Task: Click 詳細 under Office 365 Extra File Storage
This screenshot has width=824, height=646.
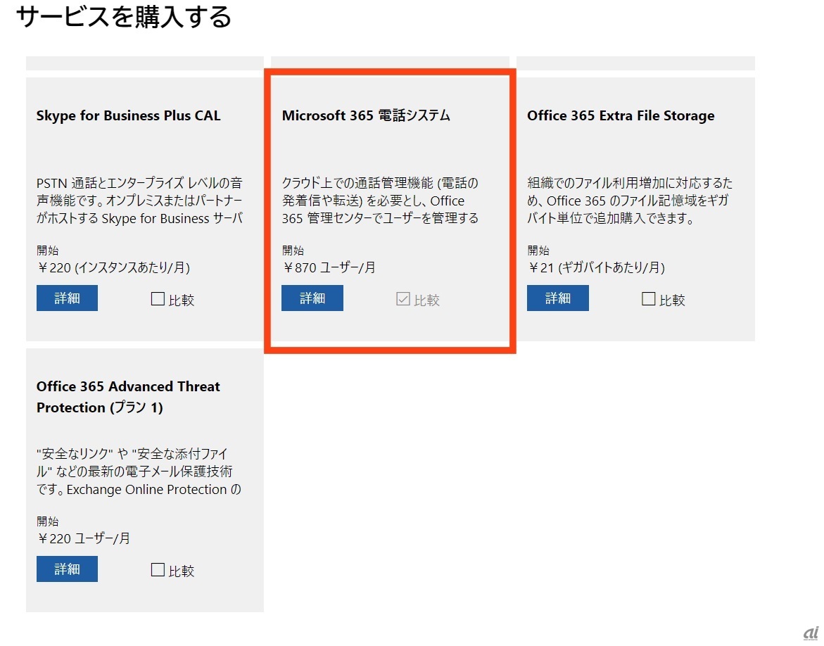Action: click(x=557, y=298)
